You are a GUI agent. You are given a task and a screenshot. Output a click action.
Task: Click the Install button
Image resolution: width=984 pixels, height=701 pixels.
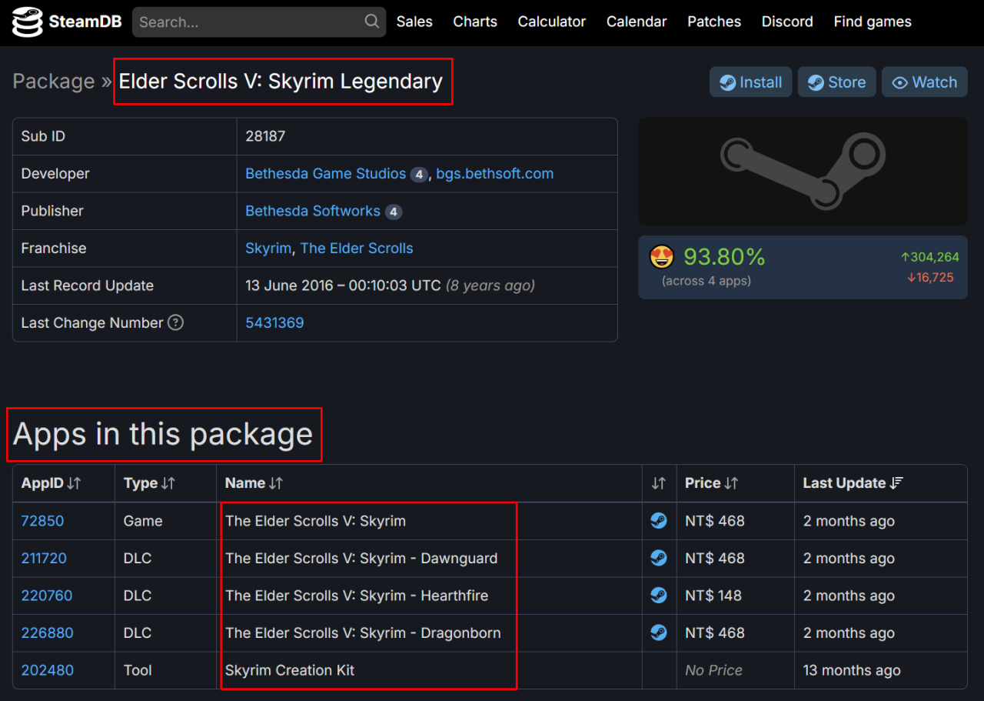pyautogui.click(x=750, y=82)
